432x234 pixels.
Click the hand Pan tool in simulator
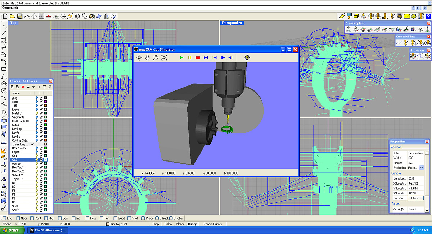point(147,58)
